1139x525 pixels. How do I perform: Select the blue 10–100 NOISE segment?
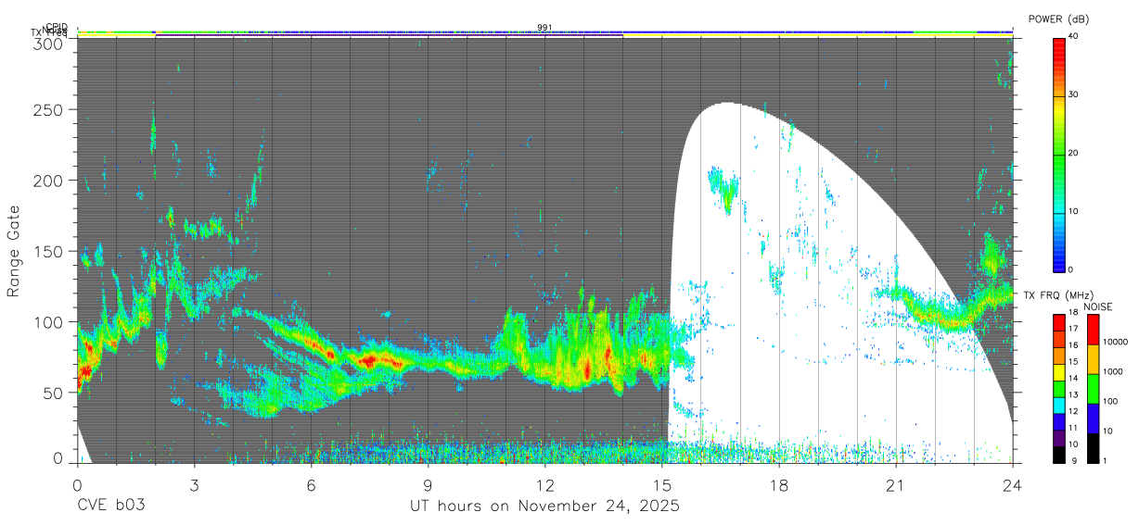tap(1092, 419)
